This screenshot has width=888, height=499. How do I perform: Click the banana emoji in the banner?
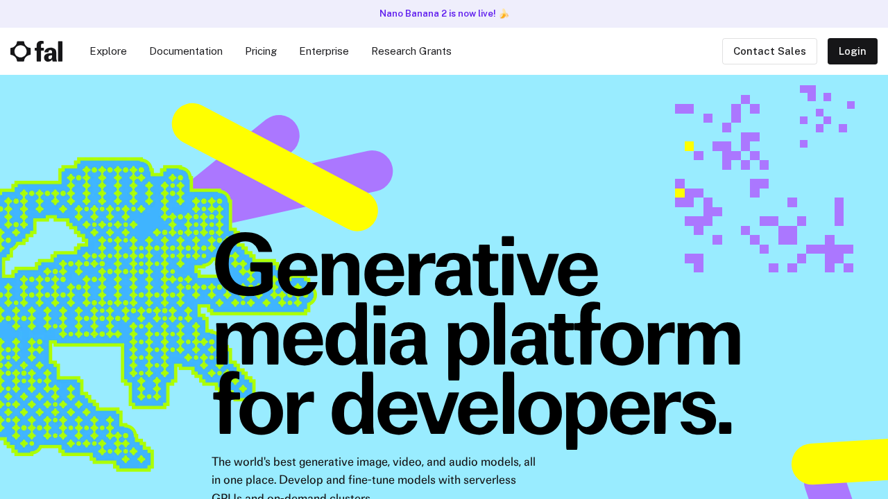(504, 14)
